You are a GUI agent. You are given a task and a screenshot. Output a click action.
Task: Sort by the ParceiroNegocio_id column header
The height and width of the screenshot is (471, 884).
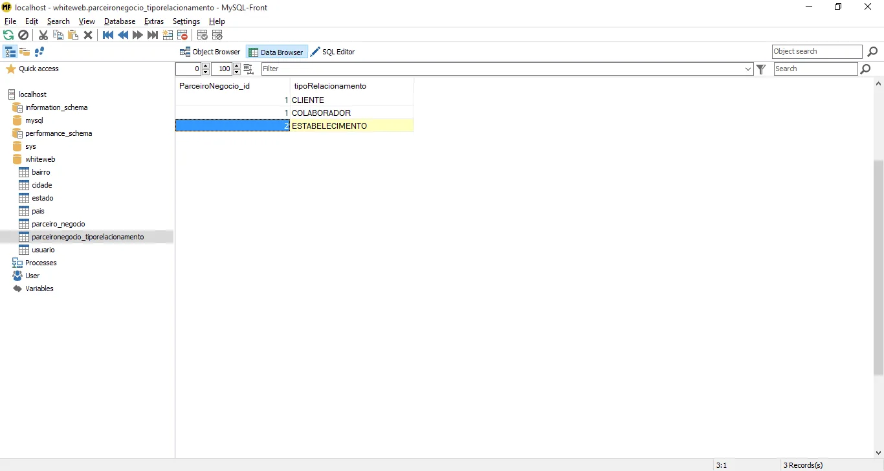[x=232, y=86]
